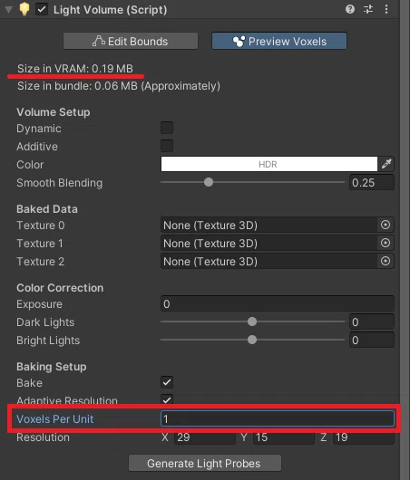Screen dimensions: 410x480
Task: Click the Bright Lights slider handle
Action: point(252,340)
